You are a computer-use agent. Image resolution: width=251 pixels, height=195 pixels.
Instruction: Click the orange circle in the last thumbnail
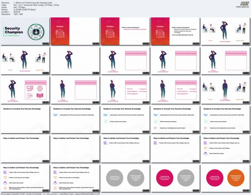click(235, 178)
